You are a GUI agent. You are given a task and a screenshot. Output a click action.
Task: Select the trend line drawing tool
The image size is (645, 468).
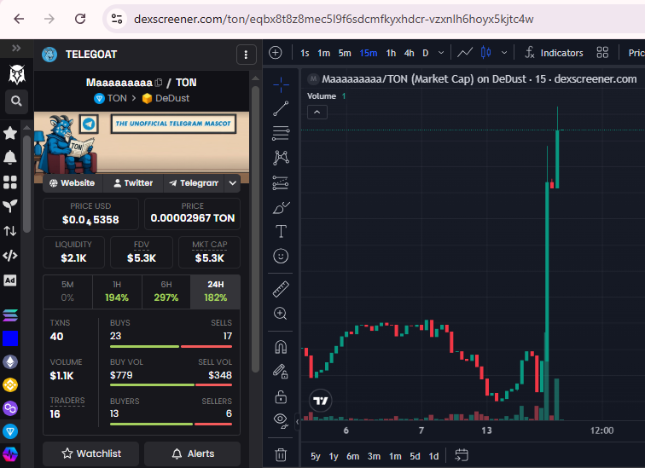click(281, 109)
